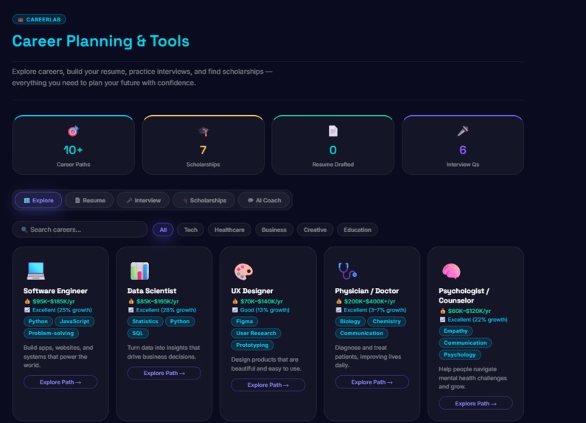The image size is (586, 423).
Task: Click the Prototyping skill tag
Action: tap(252, 345)
